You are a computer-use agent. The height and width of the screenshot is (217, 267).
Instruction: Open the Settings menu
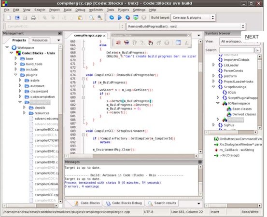click(x=139, y=10)
